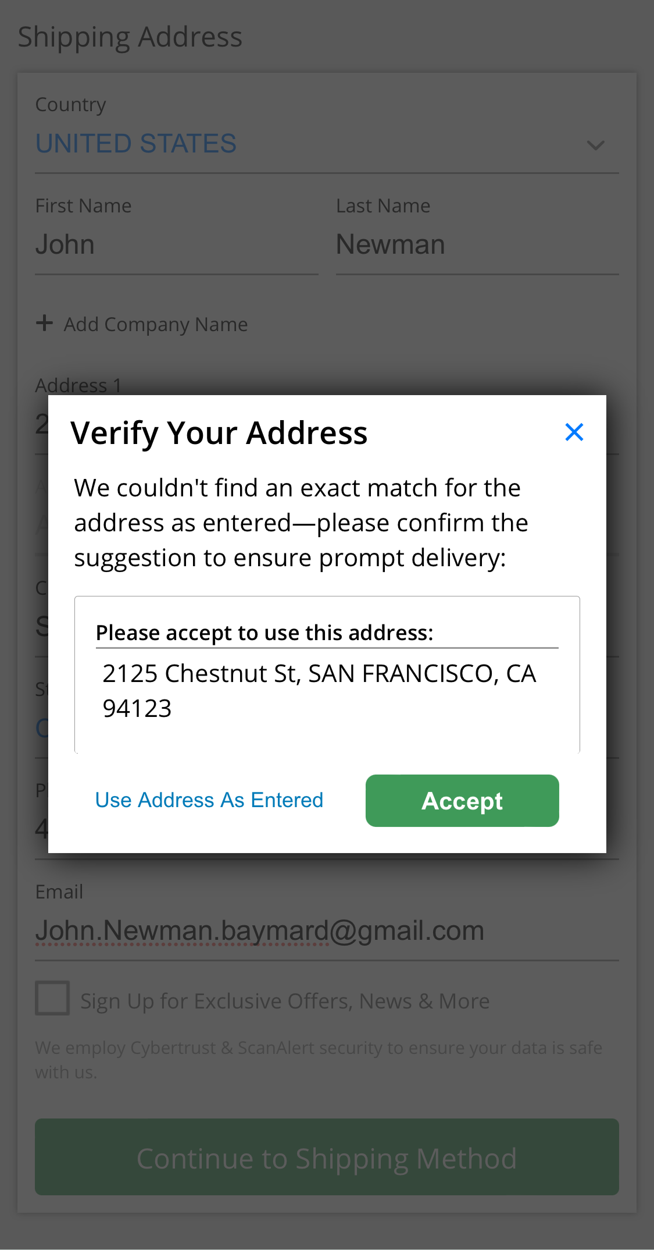Focus the First Name field containing John

(x=176, y=245)
